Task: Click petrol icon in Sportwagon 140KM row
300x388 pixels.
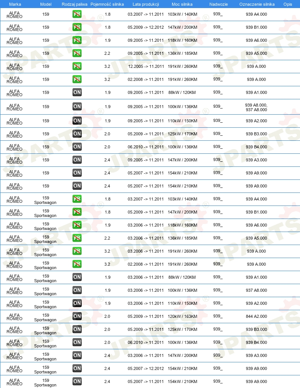Action: coord(77,199)
